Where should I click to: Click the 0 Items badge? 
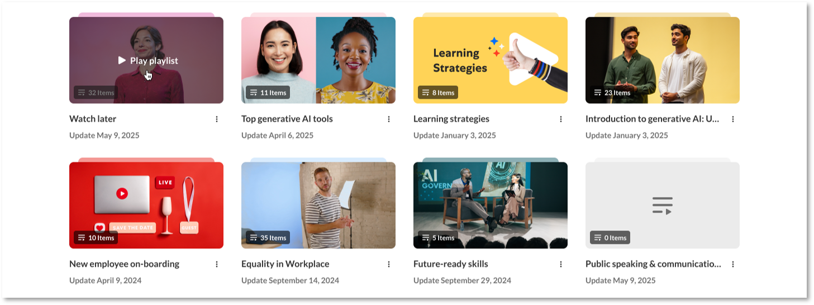pyautogui.click(x=610, y=238)
